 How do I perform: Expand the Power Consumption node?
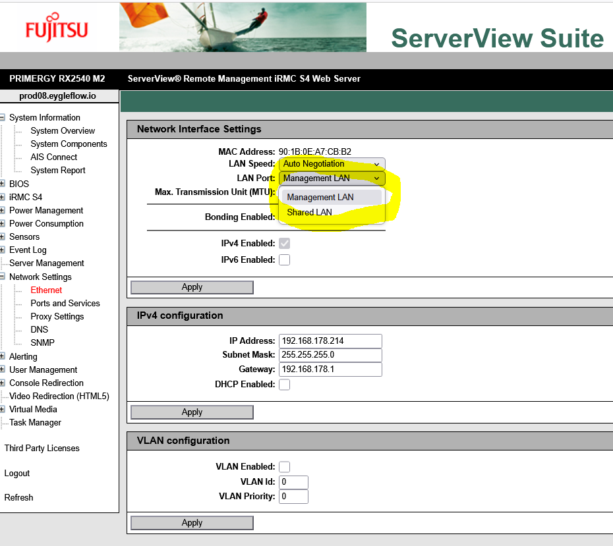(x=3, y=223)
